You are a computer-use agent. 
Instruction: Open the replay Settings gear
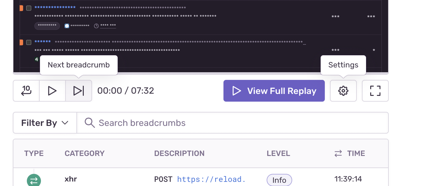(x=343, y=91)
